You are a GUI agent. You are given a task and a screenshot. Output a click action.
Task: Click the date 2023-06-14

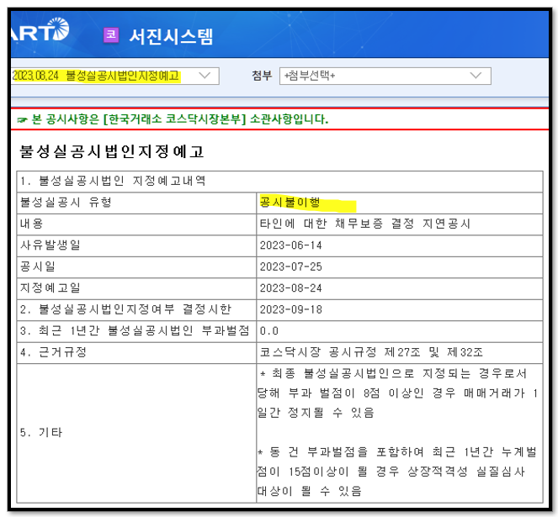[x=290, y=245]
